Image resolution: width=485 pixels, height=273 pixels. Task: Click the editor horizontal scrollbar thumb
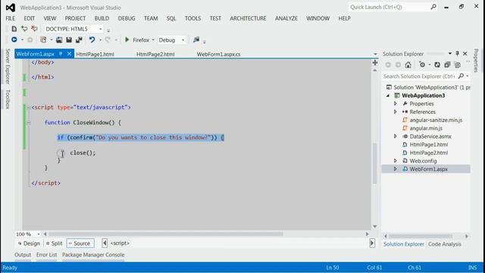[x=166, y=234]
